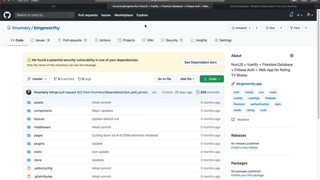
Task: Select the nuxtjs topic tag
Action: 249,92
